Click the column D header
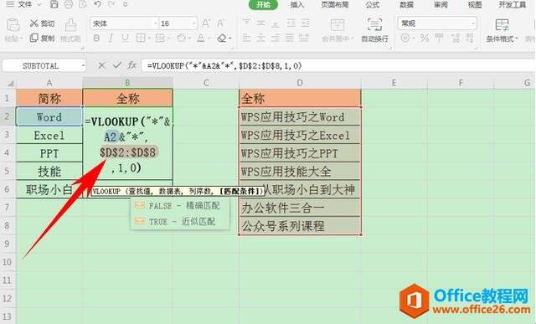 click(x=300, y=83)
